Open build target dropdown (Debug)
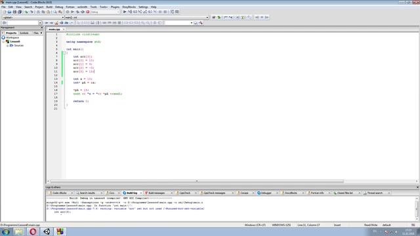Viewport: 420px width, 236px height. coord(118,12)
